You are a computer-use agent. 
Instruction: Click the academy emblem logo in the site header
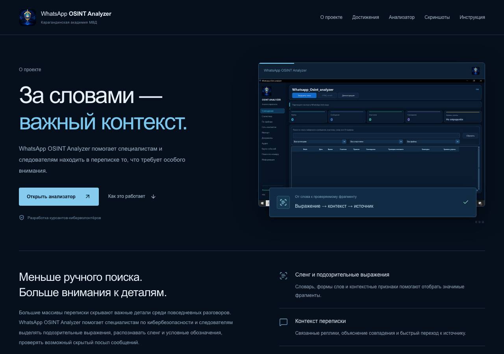[x=28, y=17]
